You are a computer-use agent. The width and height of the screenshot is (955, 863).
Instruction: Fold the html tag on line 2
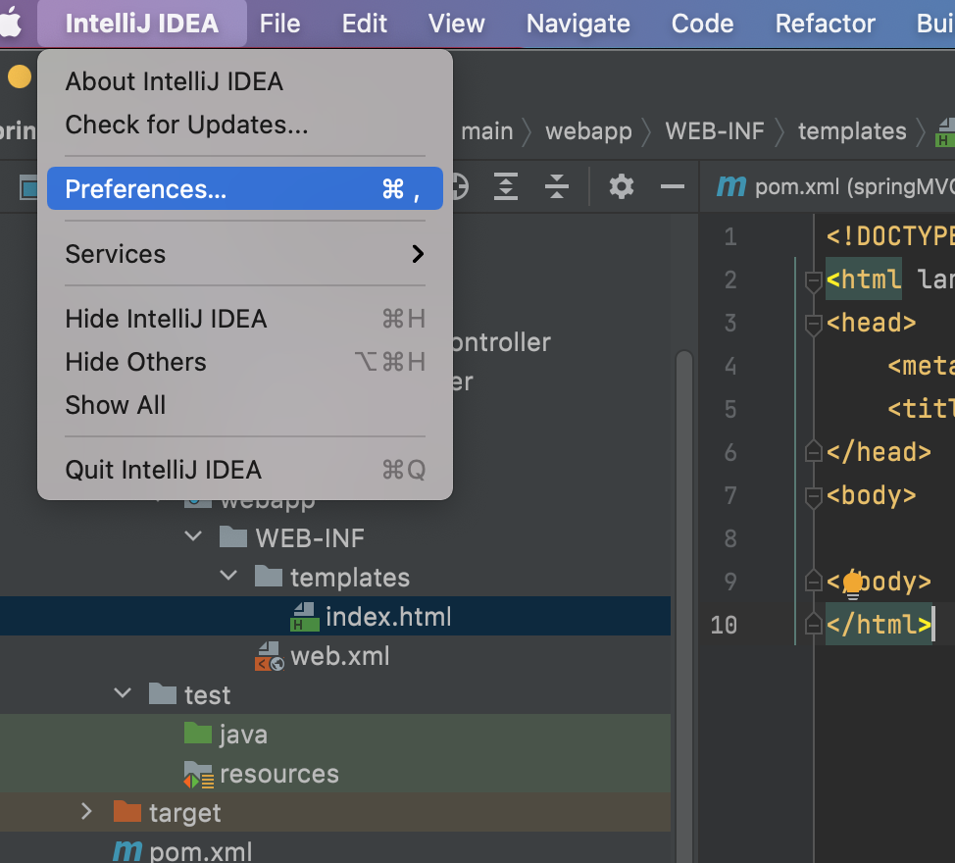point(813,280)
